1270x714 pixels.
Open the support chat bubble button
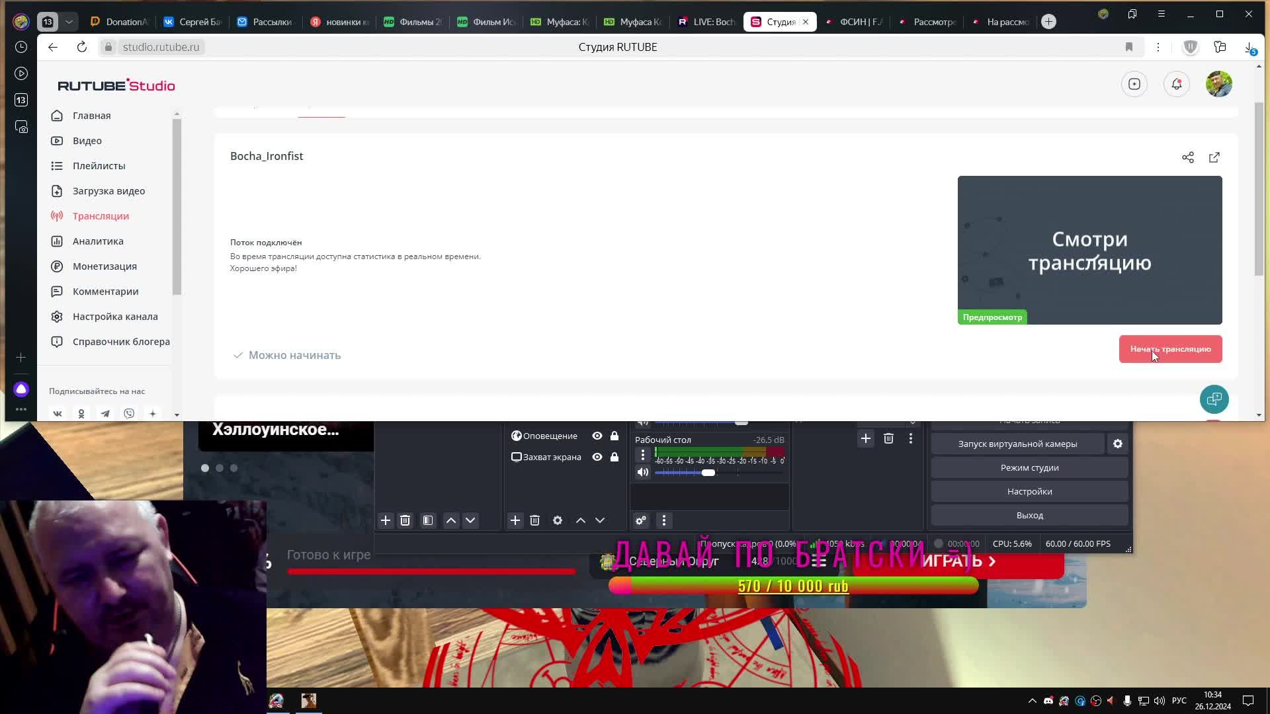tap(1214, 399)
